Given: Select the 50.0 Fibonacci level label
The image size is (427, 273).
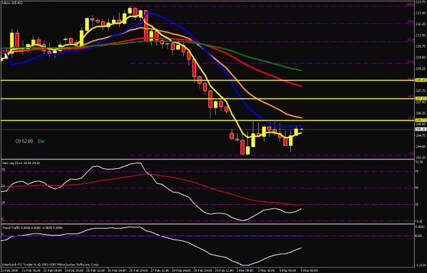Looking at the screenshot, I should (411, 79).
